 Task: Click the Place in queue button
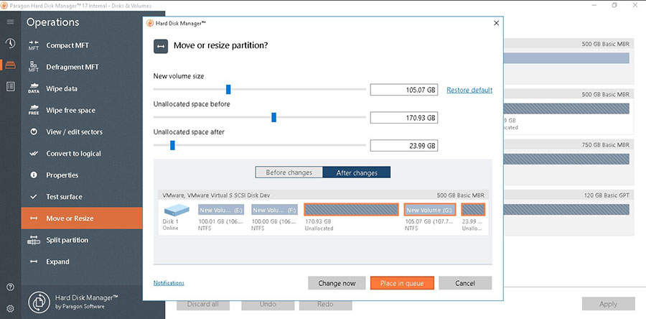(402, 283)
